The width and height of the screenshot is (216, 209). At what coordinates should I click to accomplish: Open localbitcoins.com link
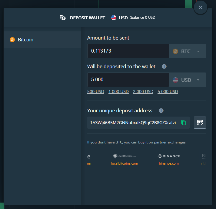coord(125,163)
